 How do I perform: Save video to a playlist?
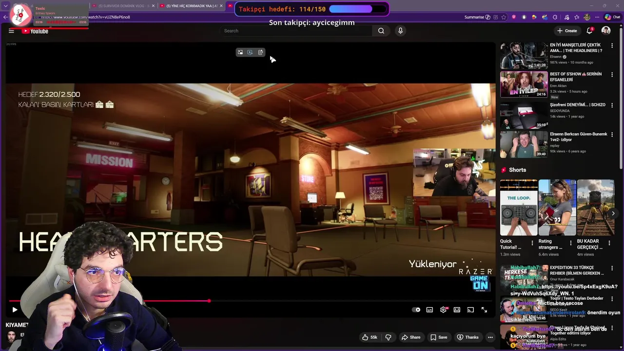pos(439,337)
